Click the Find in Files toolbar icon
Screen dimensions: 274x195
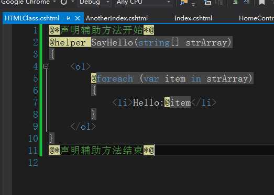pos(183,3)
